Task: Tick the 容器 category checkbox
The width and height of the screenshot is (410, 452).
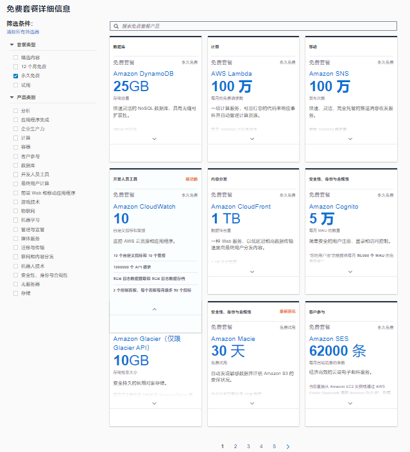Action: point(16,147)
